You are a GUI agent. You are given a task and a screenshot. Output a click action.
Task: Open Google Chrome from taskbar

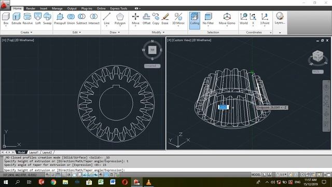(x=53, y=182)
